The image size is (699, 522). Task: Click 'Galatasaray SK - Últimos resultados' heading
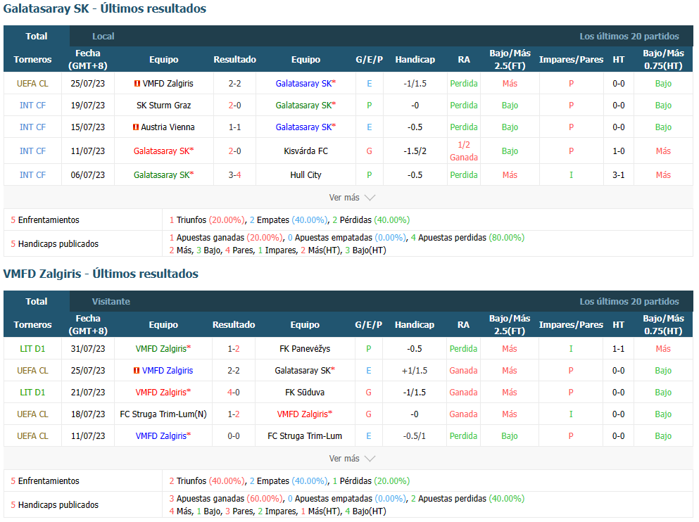pos(105,8)
